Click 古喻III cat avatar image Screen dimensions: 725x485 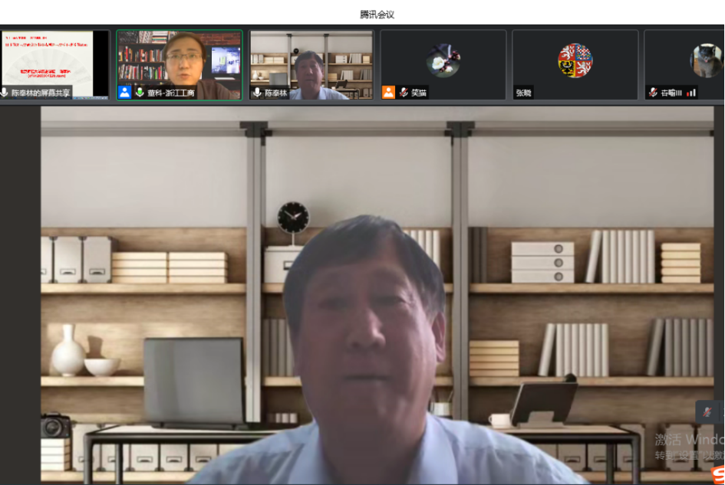(x=707, y=61)
